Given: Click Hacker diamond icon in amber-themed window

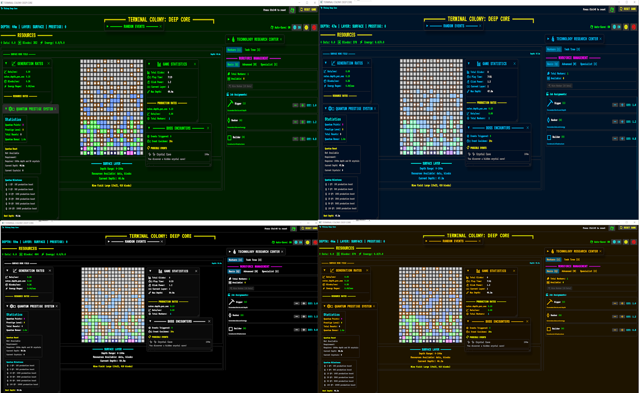Looking at the screenshot, I should [548, 315].
